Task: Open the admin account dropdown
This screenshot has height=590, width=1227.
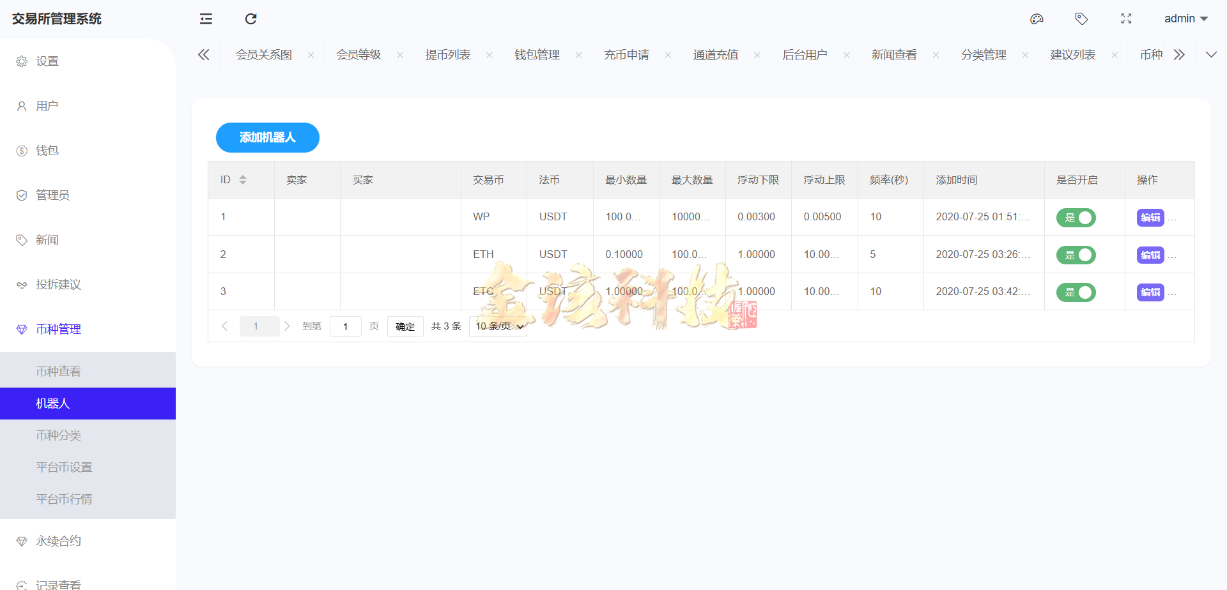Action: click(1186, 19)
